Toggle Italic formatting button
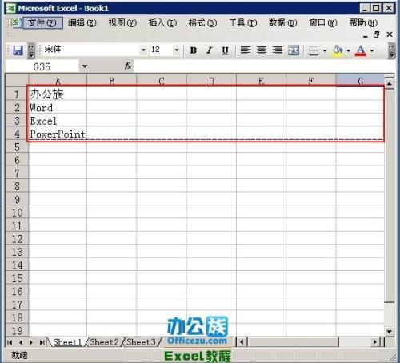Screen dimensions: 400x363 (x=210, y=50)
